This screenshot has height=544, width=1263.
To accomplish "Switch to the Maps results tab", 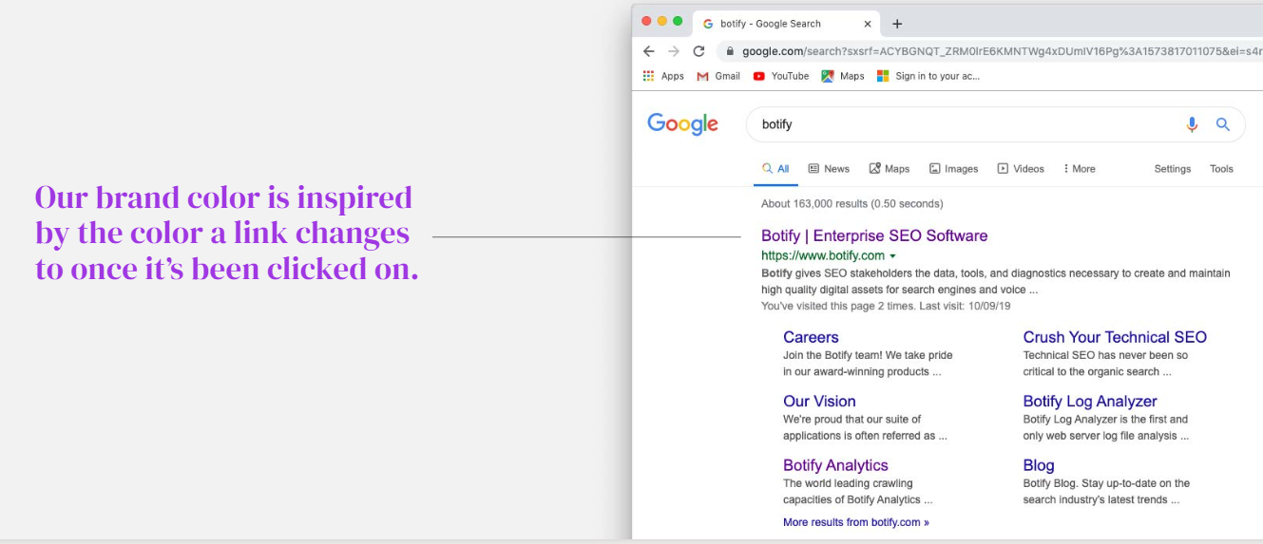I will click(x=890, y=169).
